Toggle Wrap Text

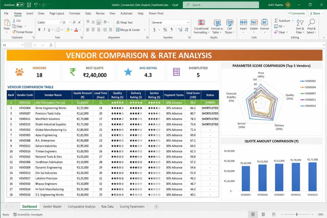coord(124,22)
